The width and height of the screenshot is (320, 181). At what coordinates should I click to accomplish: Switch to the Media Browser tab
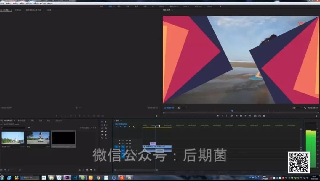click(22, 120)
